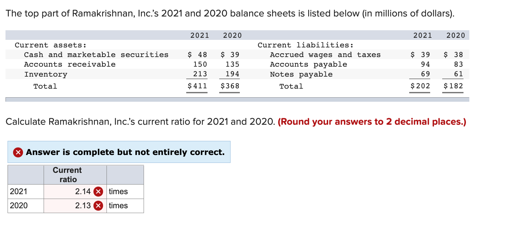Click the 'Current ratio' column header
Viewport: 525px width, 233px height.
click(67, 174)
